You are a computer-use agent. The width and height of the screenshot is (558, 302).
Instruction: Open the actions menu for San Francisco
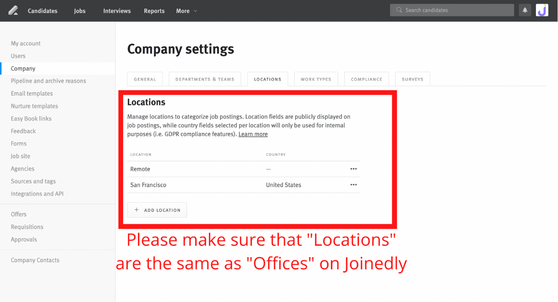[353, 185]
